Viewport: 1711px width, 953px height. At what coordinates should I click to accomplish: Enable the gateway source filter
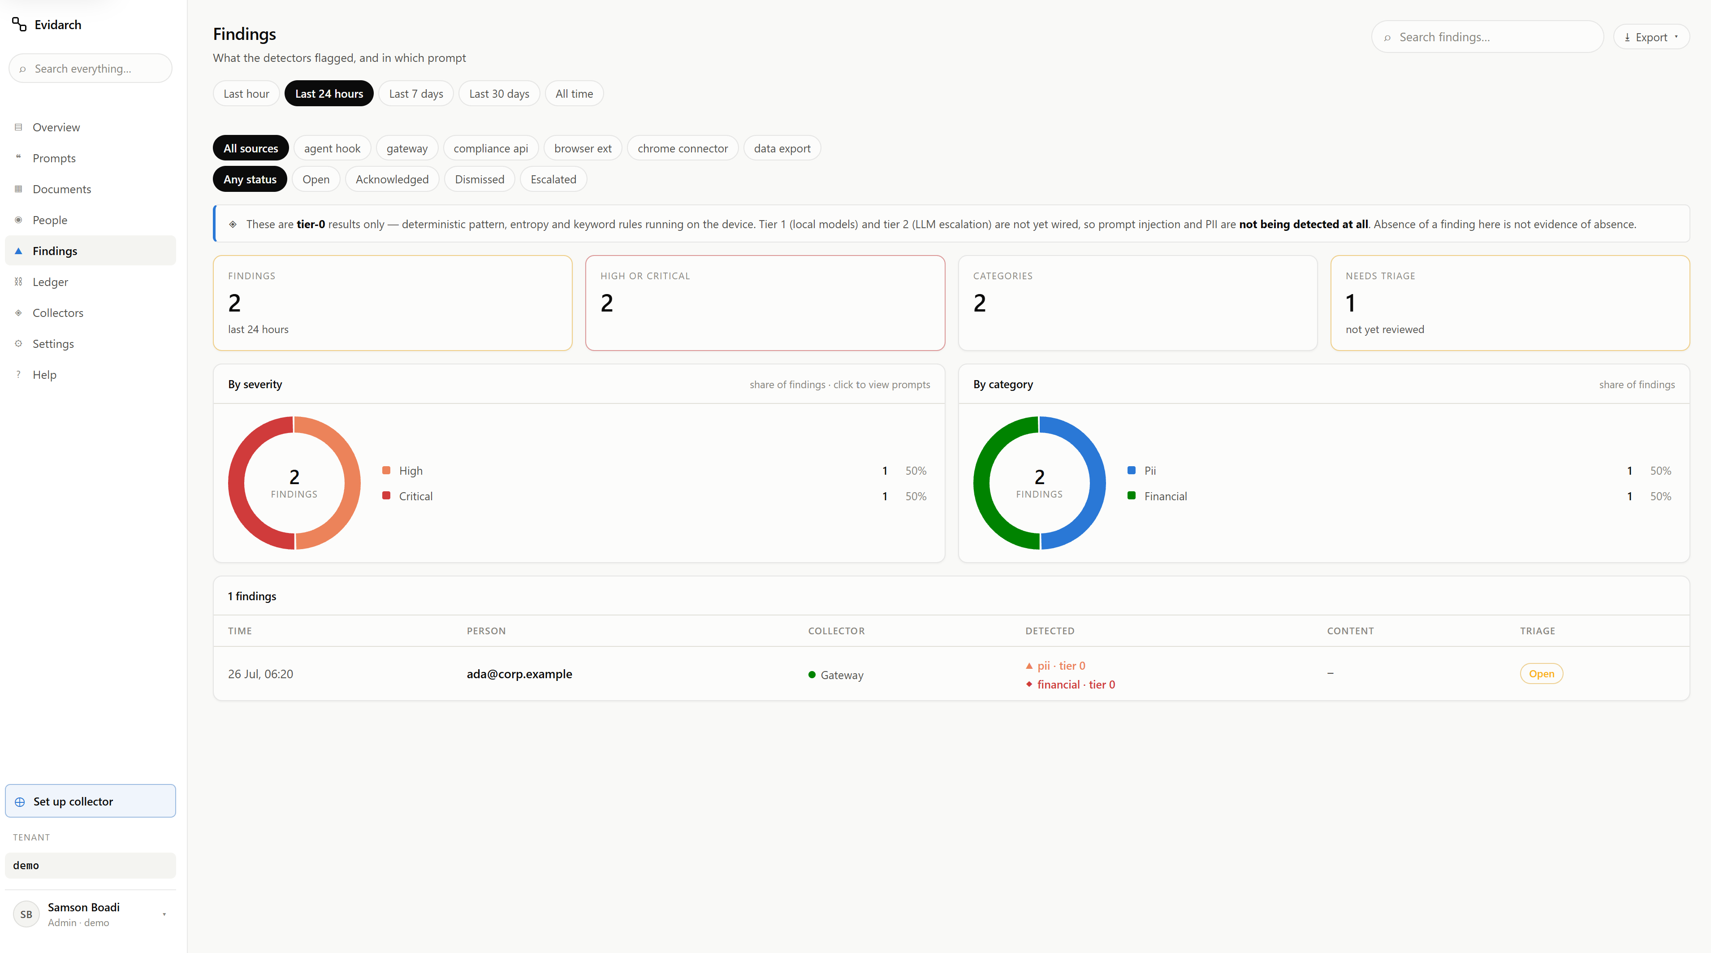pyautogui.click(x=406, y=148)
